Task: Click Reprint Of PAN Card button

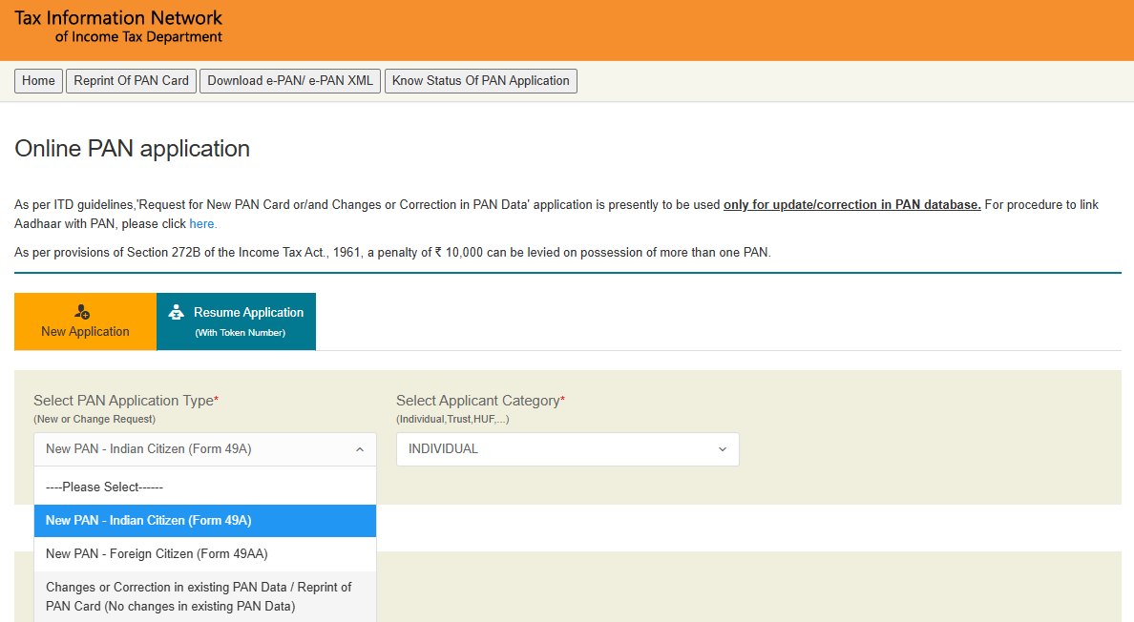Action: coord(131,81)
